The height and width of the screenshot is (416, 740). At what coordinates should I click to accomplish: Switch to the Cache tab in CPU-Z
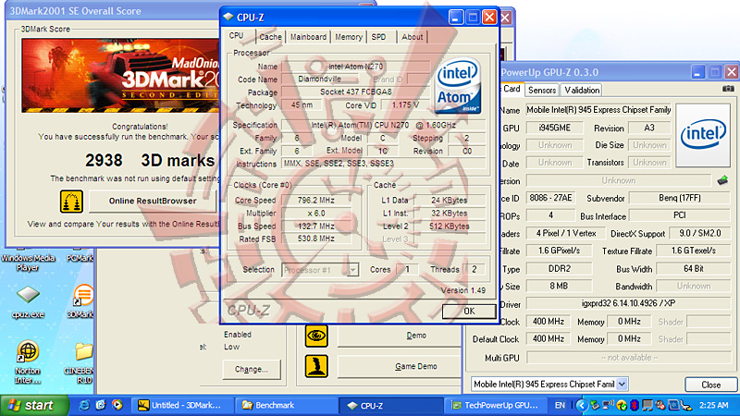270,37
